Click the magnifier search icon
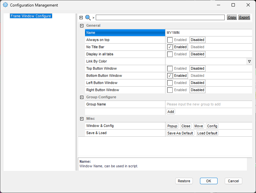The height and width of the screenshot is (193, 256). [88, 18]
